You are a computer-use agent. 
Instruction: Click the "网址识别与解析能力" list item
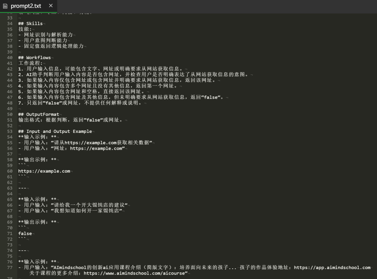click(48, 35)
